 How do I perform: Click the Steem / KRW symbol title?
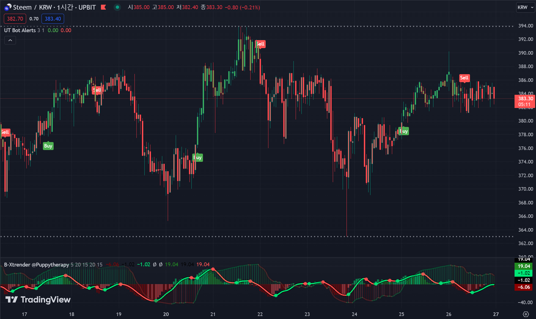32,7
